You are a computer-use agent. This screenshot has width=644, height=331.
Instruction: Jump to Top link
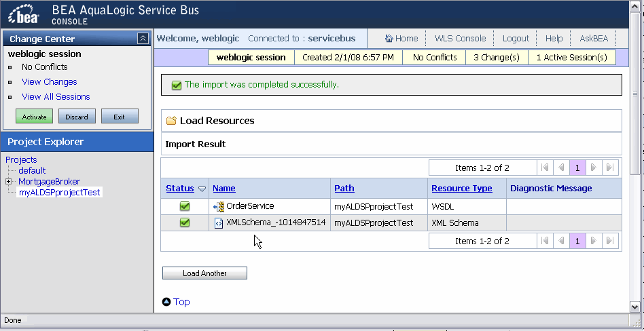pyautogui.click(x=181, y=302)
